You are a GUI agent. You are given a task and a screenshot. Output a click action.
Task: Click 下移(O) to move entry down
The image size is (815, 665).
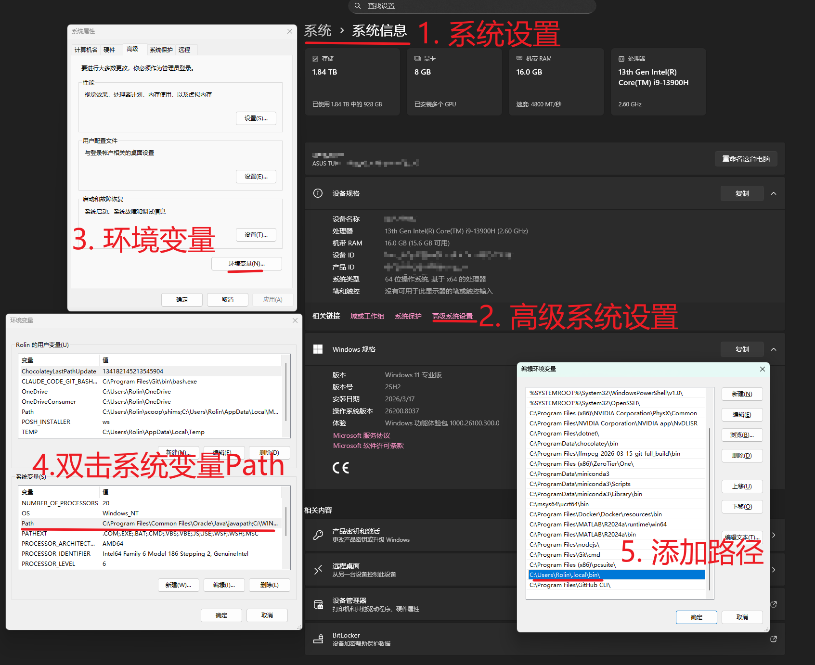742,507
